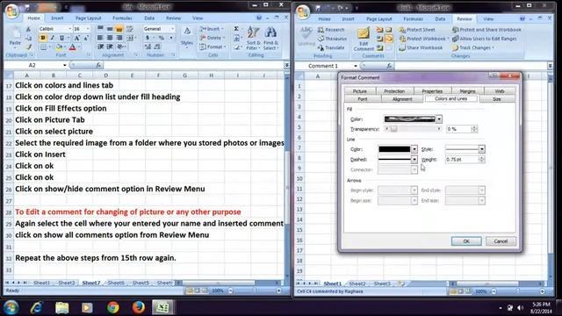562x316 pixels.
Task: Click the Accounting dollar format icon
Action: 148,38
